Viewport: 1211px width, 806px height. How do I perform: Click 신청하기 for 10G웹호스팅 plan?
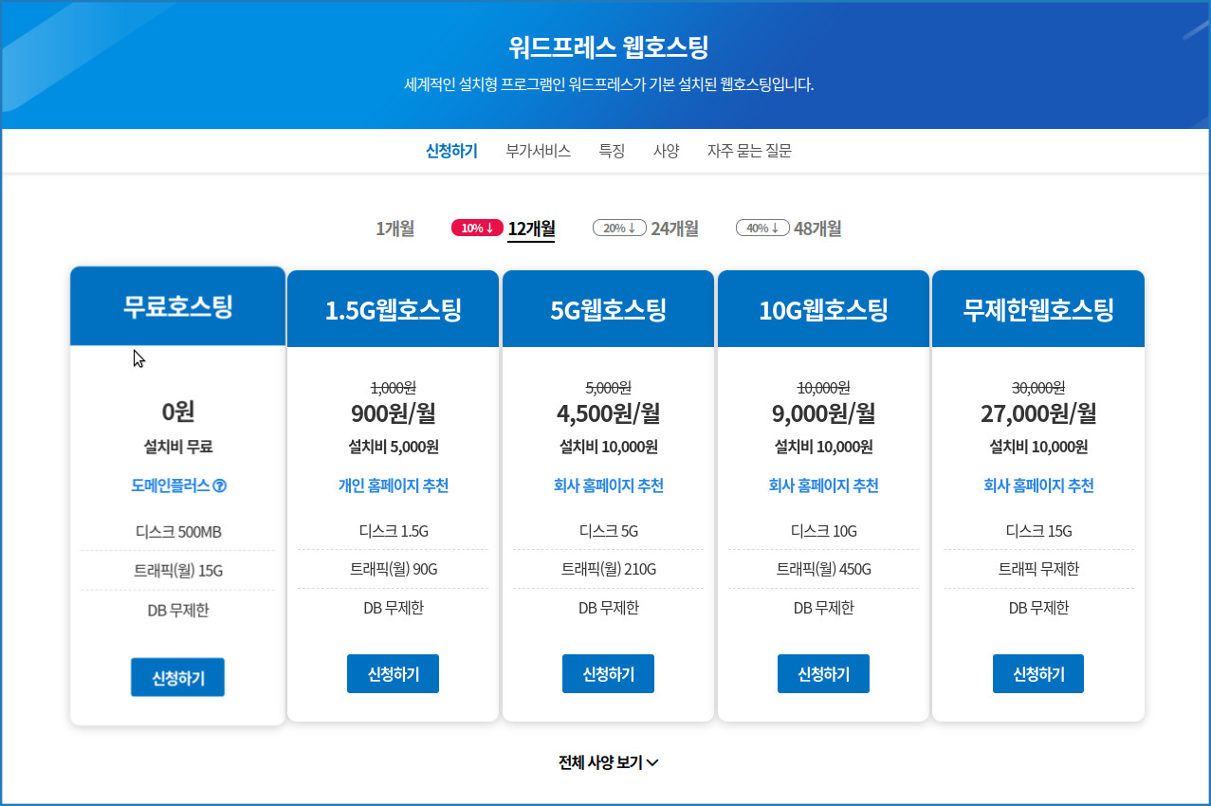click(823, 674)
